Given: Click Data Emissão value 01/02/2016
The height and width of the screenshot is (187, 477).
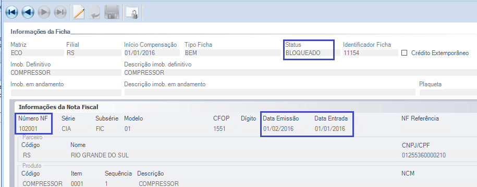Looking at the screenshot, I should pyautogui.click(x=278, y=129).
